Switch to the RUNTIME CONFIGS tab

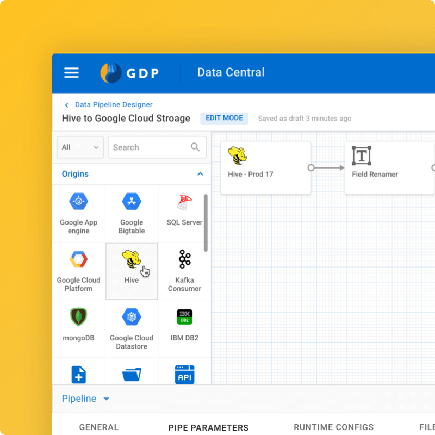click(333, 427)
